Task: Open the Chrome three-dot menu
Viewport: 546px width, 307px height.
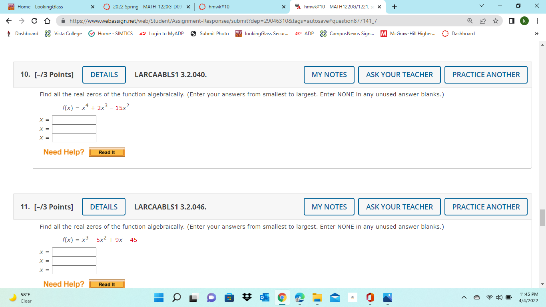Action: click(x=538, y=21)
